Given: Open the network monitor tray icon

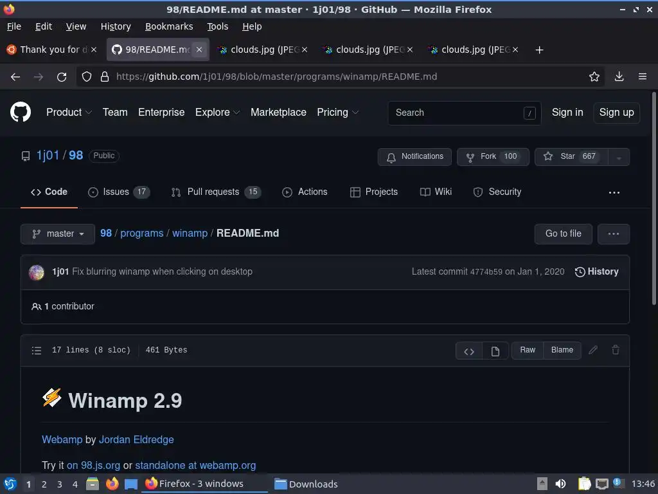Looking at the screenshot, I should click(601, 484).
